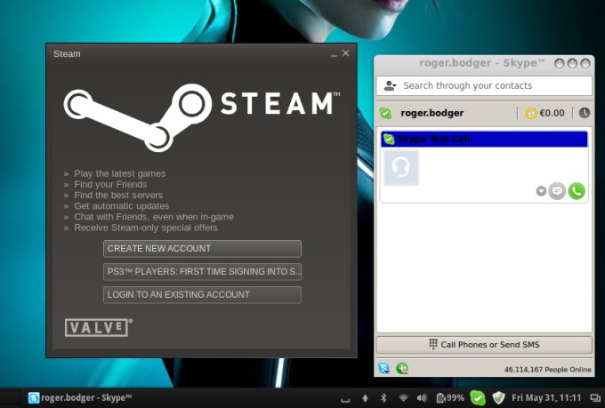Click the Steam logo graphic
This screenshot has height=408, width=605.
coord(202,117)
